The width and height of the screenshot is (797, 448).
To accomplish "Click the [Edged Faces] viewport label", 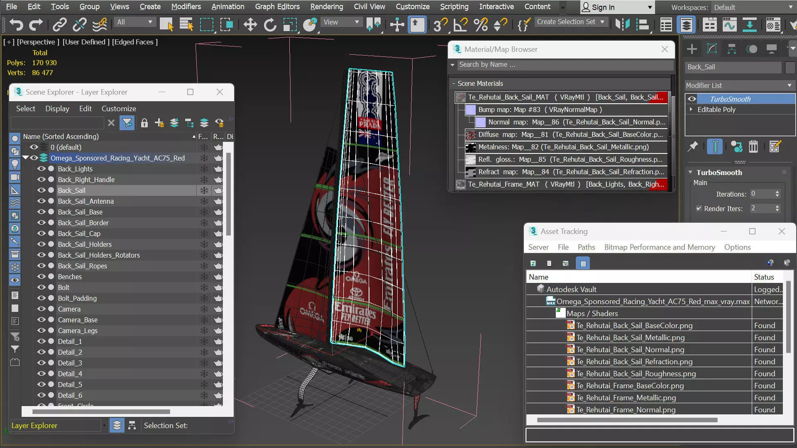I will (134, 42).
